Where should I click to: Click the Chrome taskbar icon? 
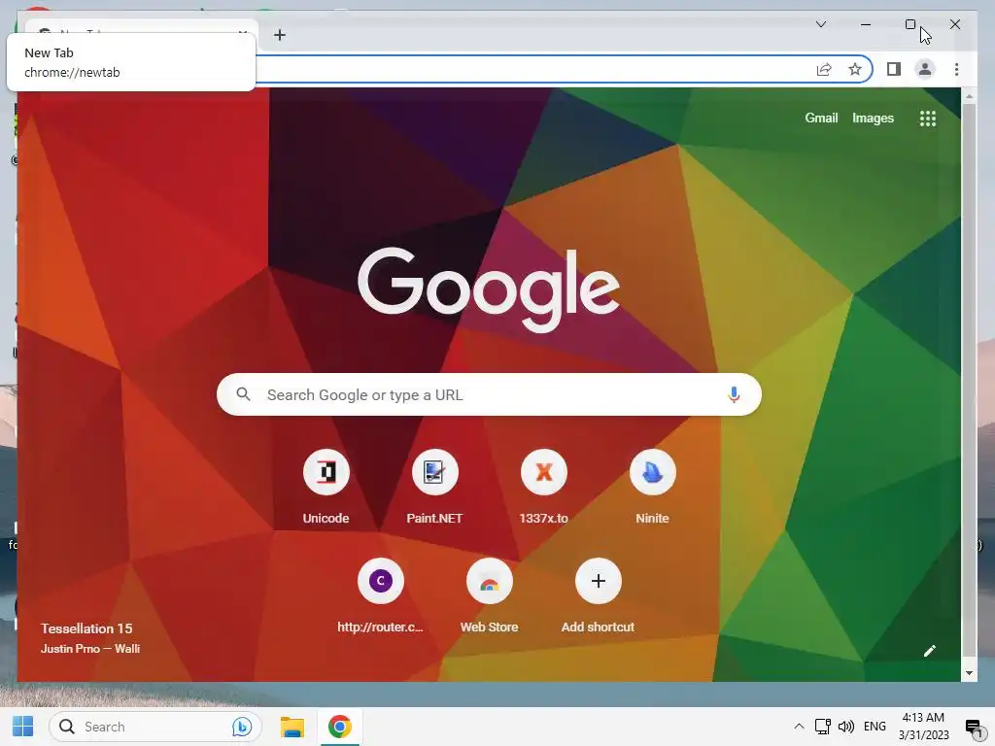339,727
